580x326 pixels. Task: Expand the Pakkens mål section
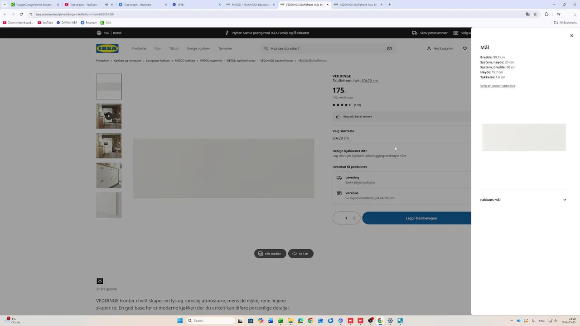pyautogui.click(x=523, y=200)
